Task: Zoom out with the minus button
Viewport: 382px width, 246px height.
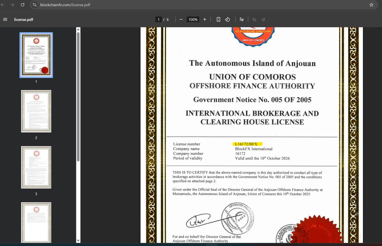Action: click(x=181, y=19)
